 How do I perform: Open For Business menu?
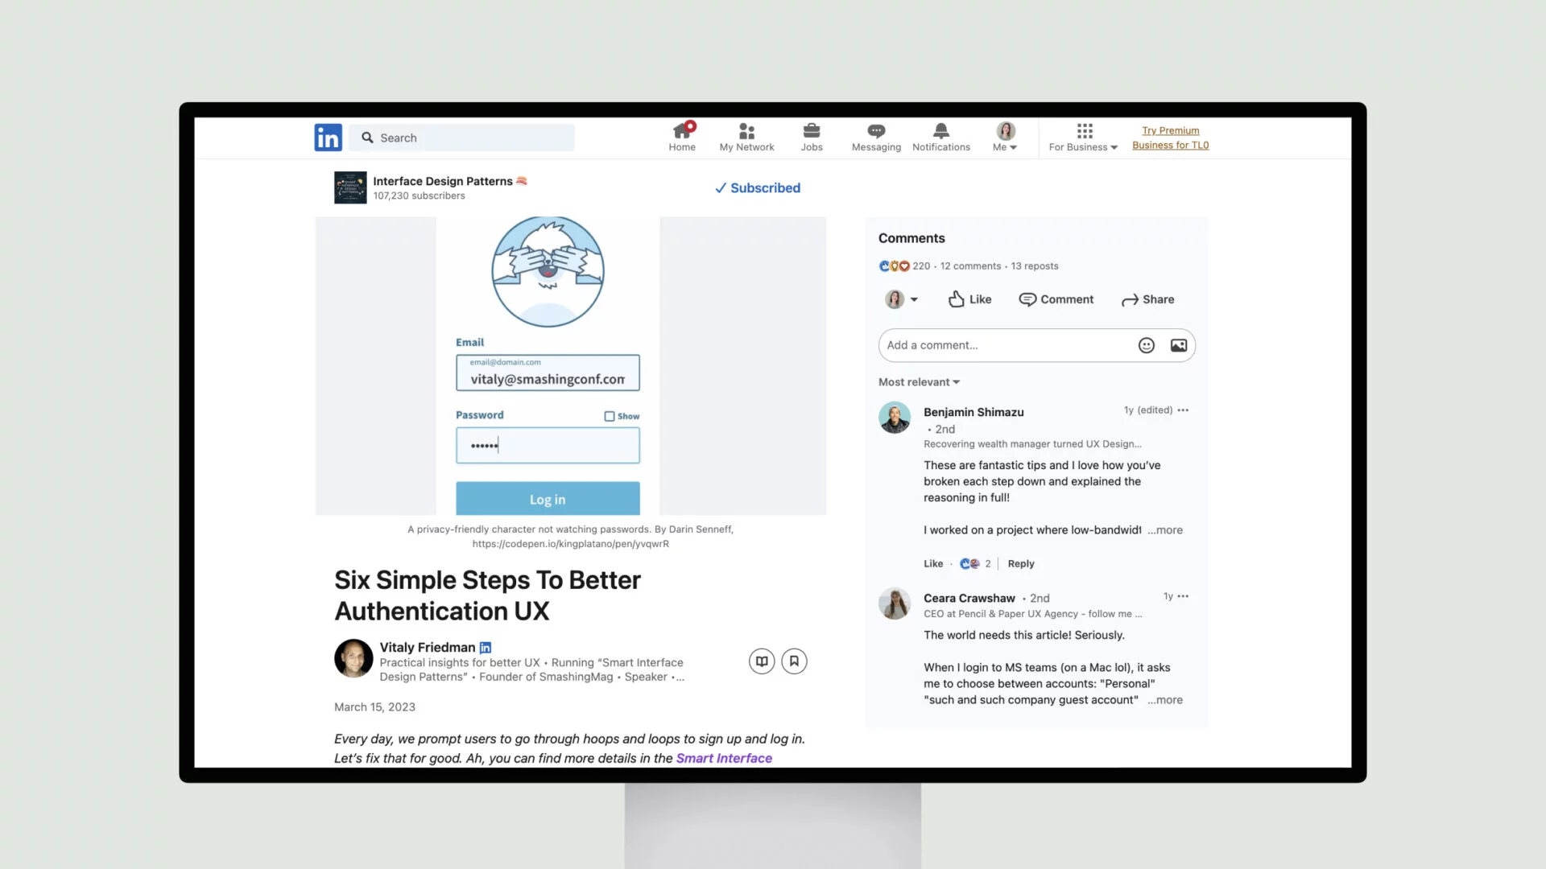1084,137
